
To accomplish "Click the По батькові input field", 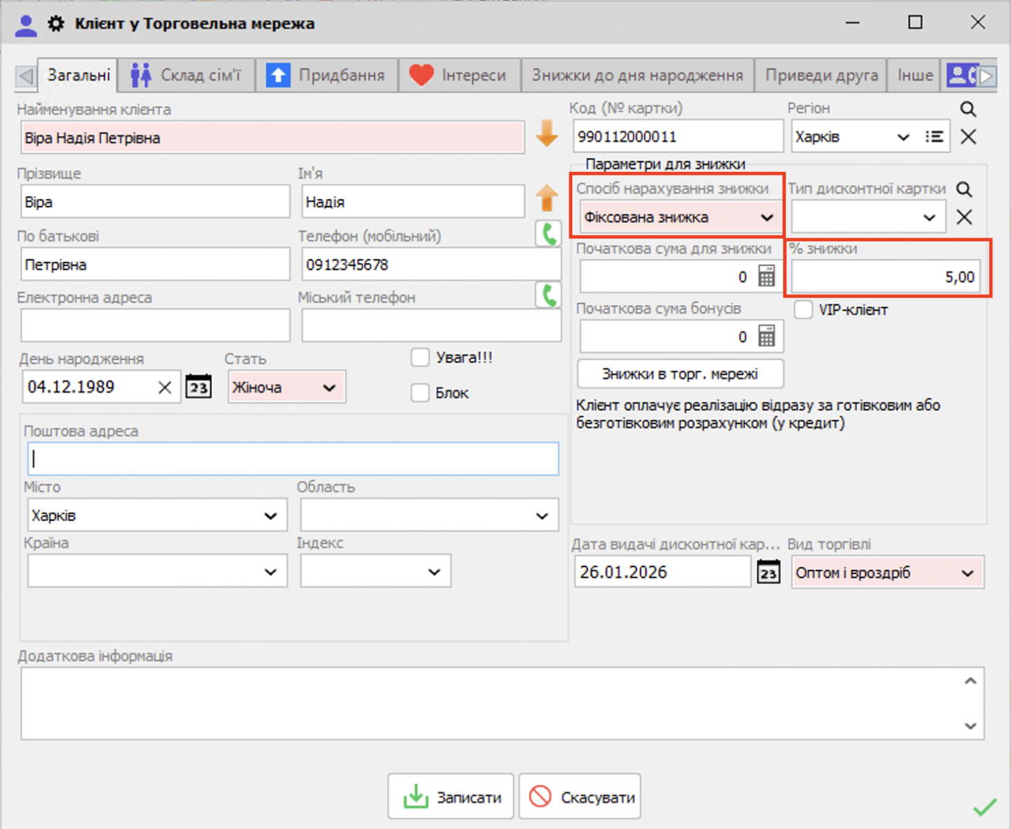I will 155,265.
